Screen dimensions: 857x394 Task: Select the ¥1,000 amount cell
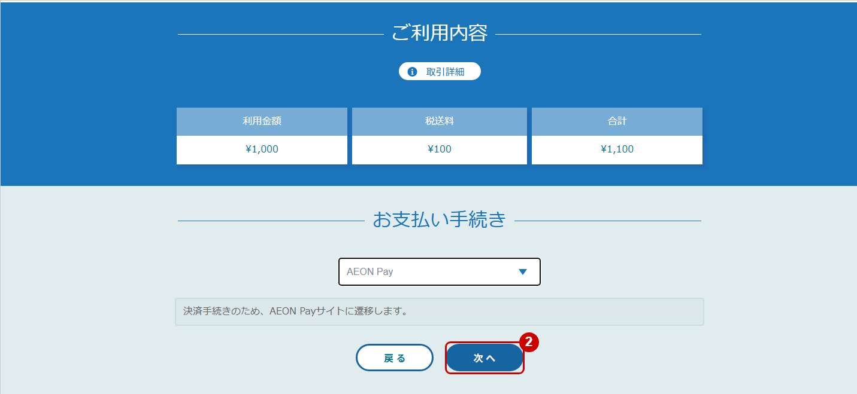click(x=262, y=149)
